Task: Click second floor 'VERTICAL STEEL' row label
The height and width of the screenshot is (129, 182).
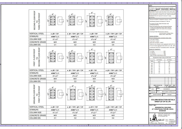Action: [37, 34]
